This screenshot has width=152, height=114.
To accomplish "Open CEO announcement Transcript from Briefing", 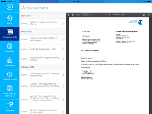I will [x=43, y=75].
